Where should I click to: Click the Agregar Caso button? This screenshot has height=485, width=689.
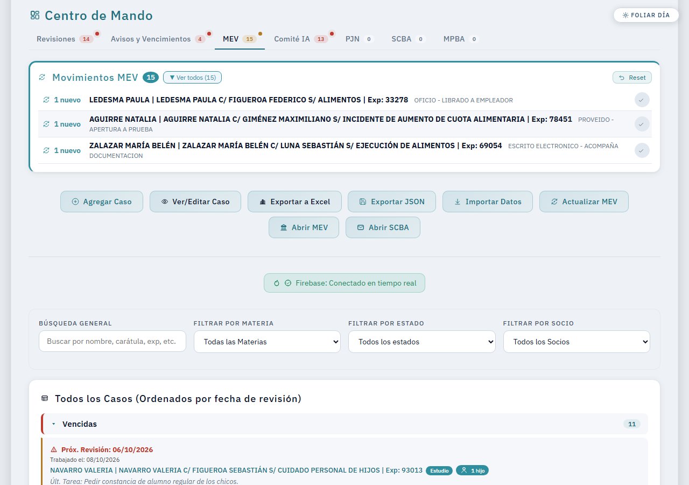tap(102, 202)
